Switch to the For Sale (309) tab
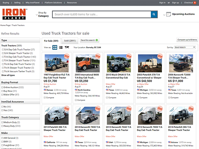The width and height of the screenshot is (199, 149). click(51, 41)
